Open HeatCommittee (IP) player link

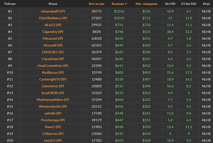tap(53, 66)
